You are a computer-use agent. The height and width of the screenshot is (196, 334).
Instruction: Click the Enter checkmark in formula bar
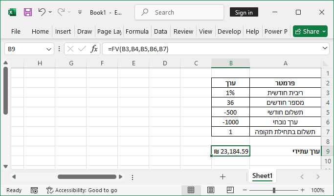(x=82, y=49)
